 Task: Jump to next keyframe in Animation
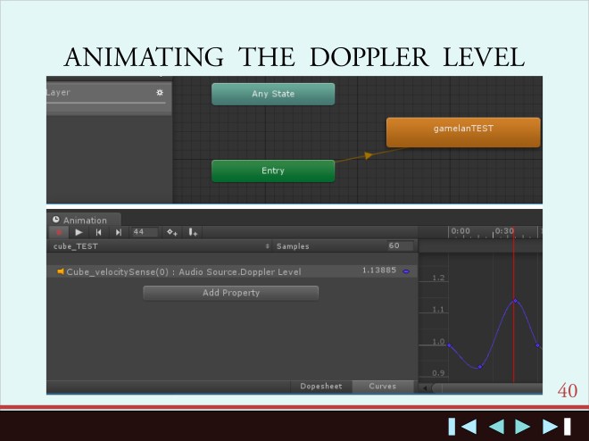118,232
